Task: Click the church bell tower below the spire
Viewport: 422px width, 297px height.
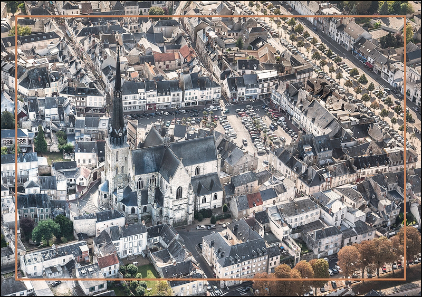Action: [x=117, y=158]
